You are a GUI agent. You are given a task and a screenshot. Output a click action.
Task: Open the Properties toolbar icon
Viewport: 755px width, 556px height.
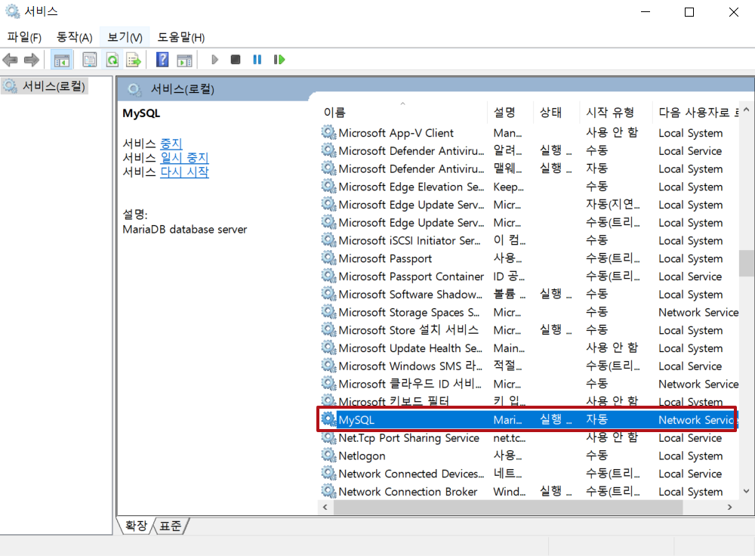(90, 60)
